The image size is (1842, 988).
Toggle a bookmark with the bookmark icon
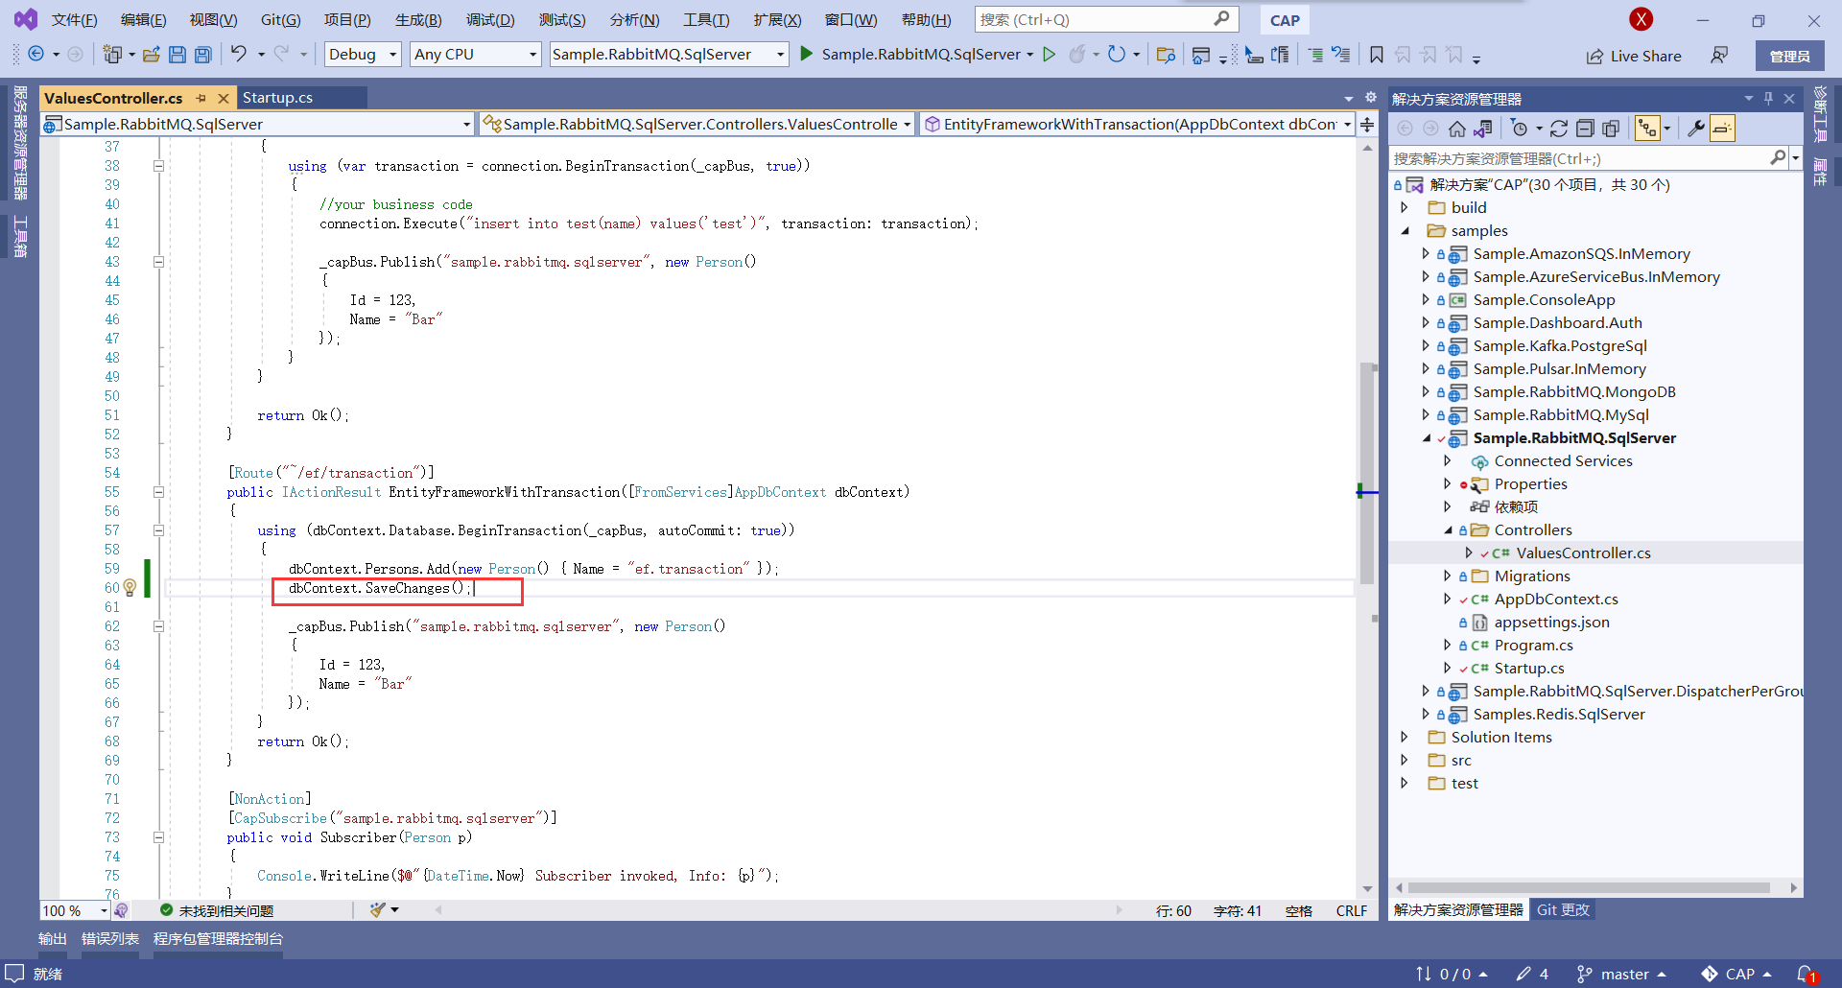[x=1377, y=55]
